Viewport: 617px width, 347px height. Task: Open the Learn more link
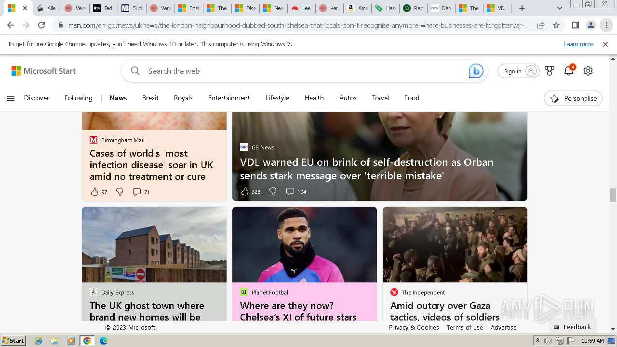[578, 44]
